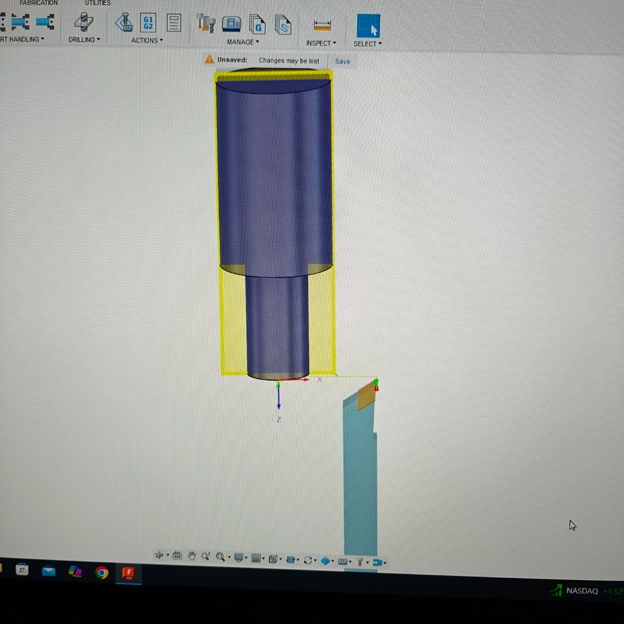Expand the Select dropdown menu

(x=380, y=44)
